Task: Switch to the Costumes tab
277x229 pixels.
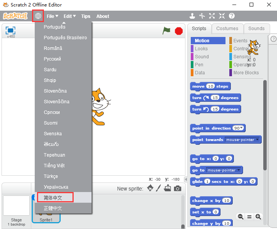Action: [x=227, y=29]
